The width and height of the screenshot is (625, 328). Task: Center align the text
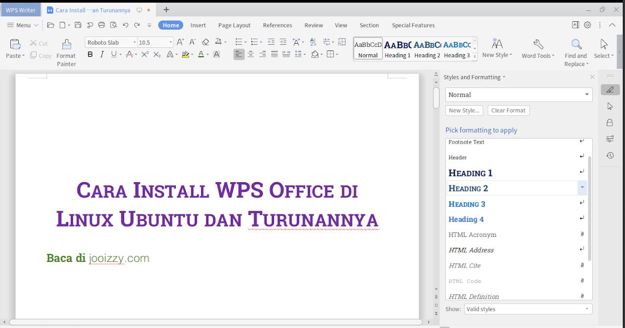click(251, 54)
